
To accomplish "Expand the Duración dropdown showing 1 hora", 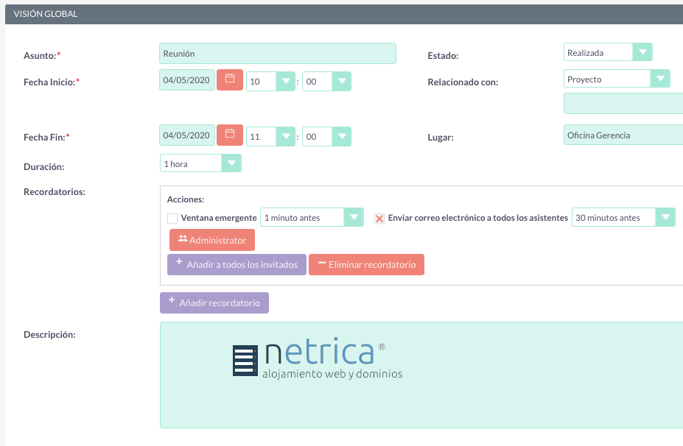I will point(200,163).
